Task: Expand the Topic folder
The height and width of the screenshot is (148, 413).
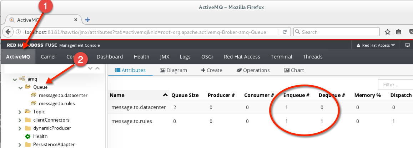Action: pyautogui.click(x=20, y=112)
